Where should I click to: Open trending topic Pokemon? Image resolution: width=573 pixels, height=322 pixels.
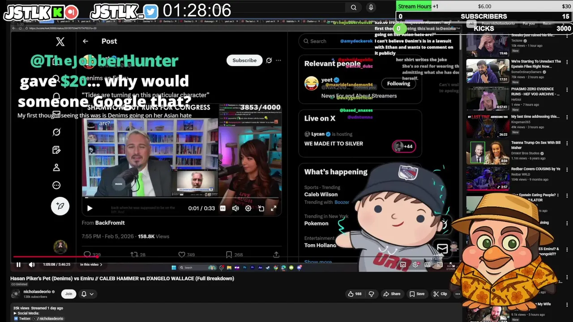[316, 224]
